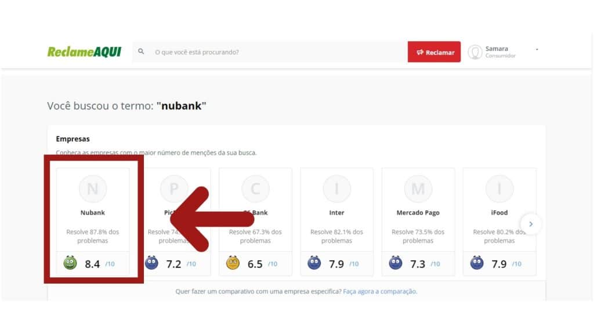The height and width of the screenshot is (334, 594).
Task: Click the 'Você buscou o termo' heading
Action: click(126, 106)
